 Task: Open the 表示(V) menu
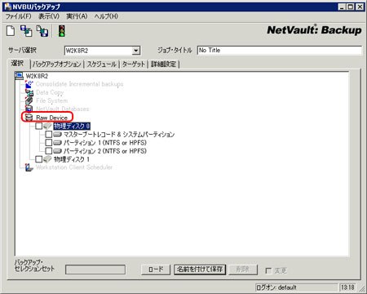click(49, 16)
